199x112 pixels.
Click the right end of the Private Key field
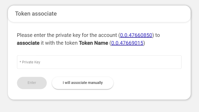click(x=175, y=62)
